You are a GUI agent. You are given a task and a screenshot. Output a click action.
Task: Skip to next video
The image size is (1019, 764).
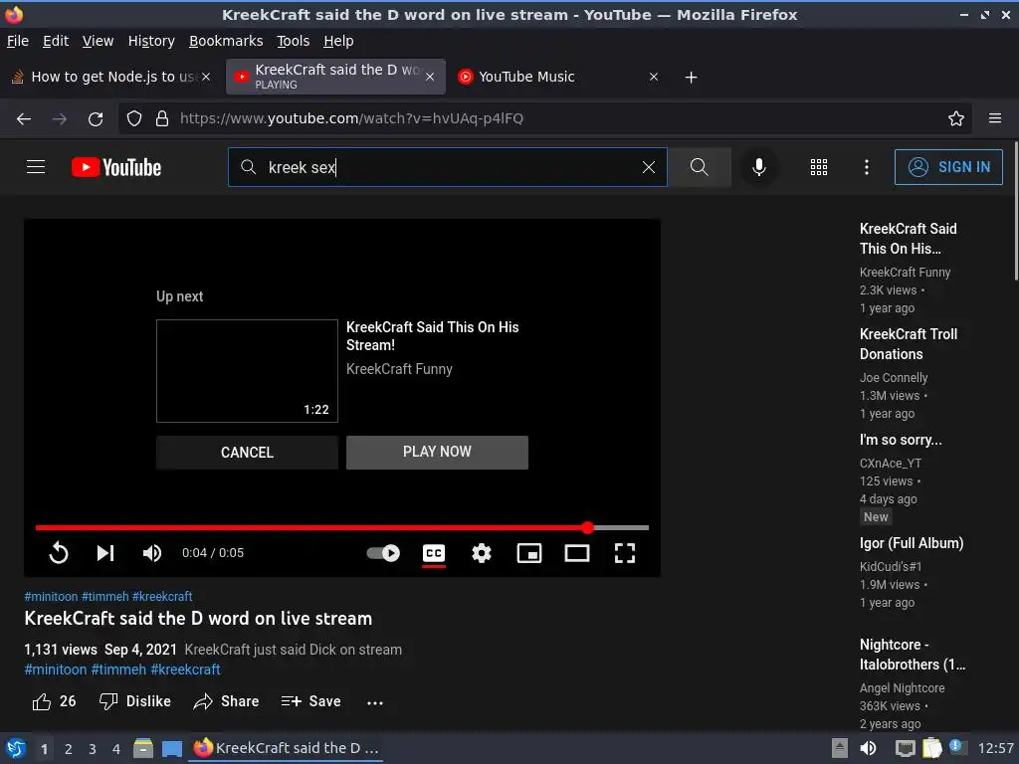(105, 553)
